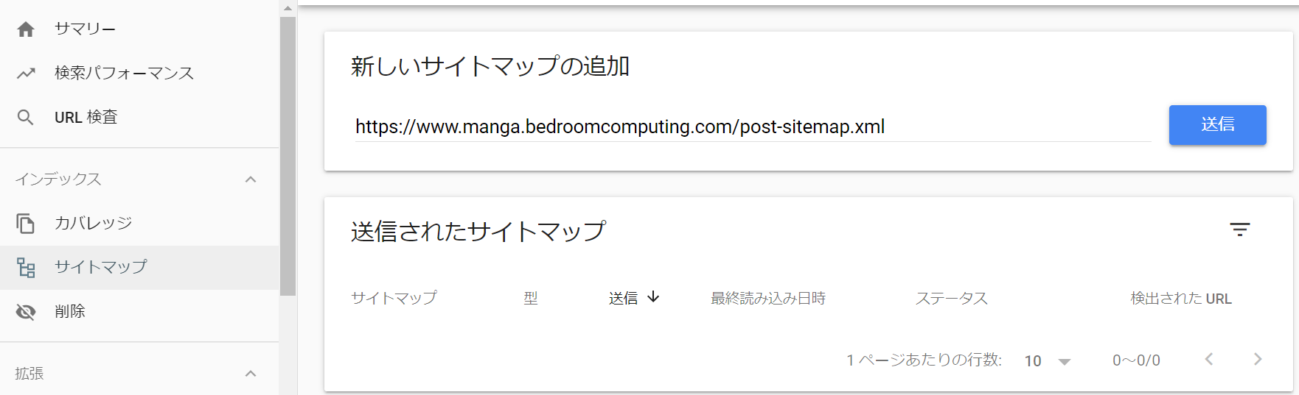Viewport: 1299px width, 395px height.
Task: Select the URL 検査 magnifier icon
Action: click(x=26, y=117)
